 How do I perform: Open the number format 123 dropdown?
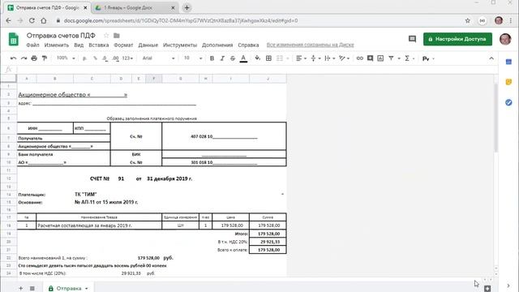pyautogui.click(x=127, y=58)
